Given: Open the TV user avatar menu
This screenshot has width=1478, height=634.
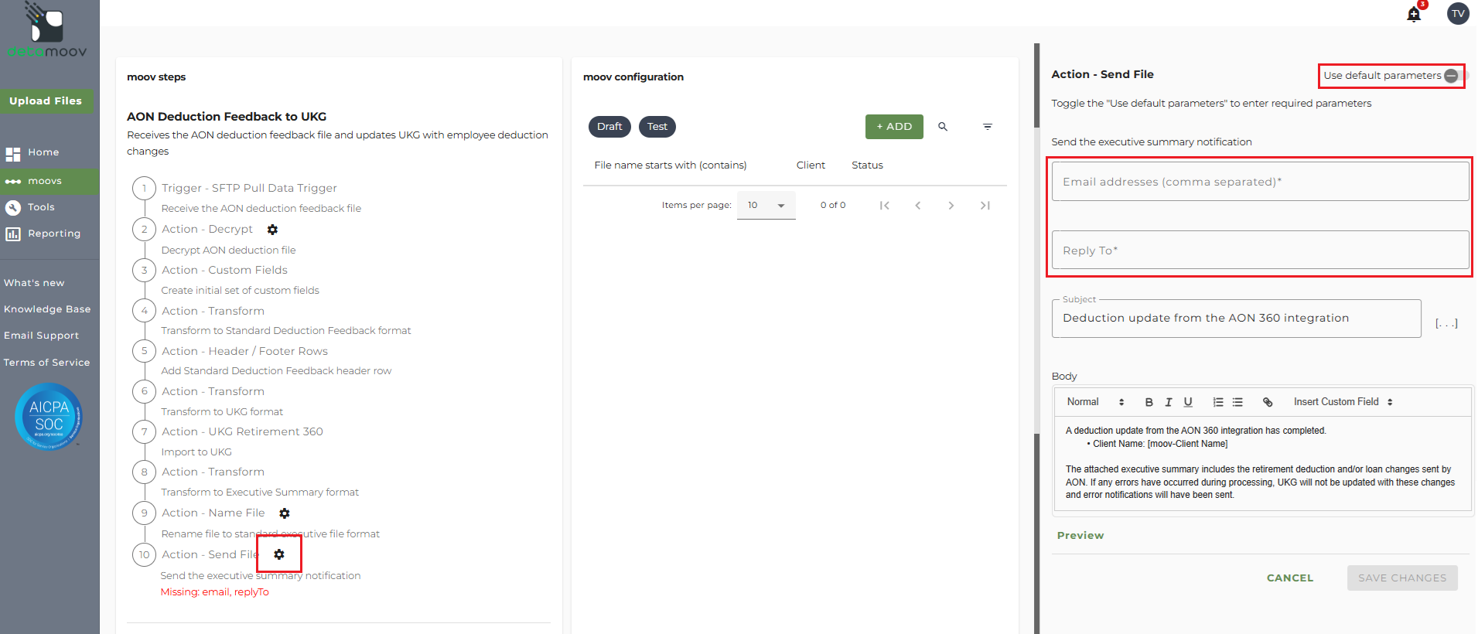Looking at the screenshot, I should click(x=1458, y=13).
